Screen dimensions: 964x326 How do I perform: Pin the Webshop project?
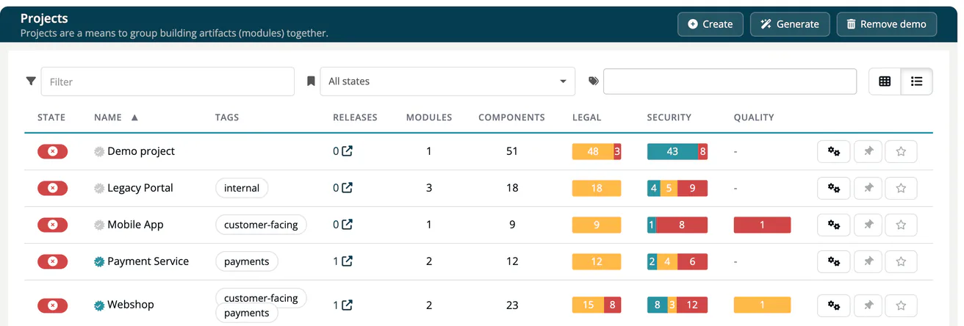pyautogui.click(x=868, y=305)
